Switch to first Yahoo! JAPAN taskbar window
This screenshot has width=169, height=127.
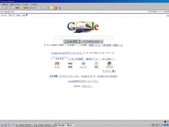25,125
